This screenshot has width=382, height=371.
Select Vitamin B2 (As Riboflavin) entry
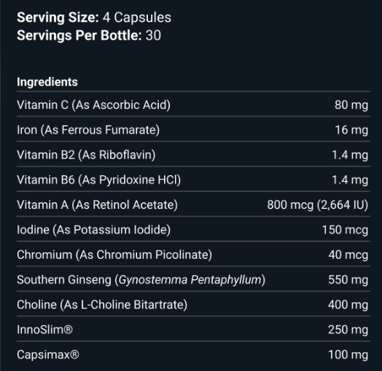point(86,155)
